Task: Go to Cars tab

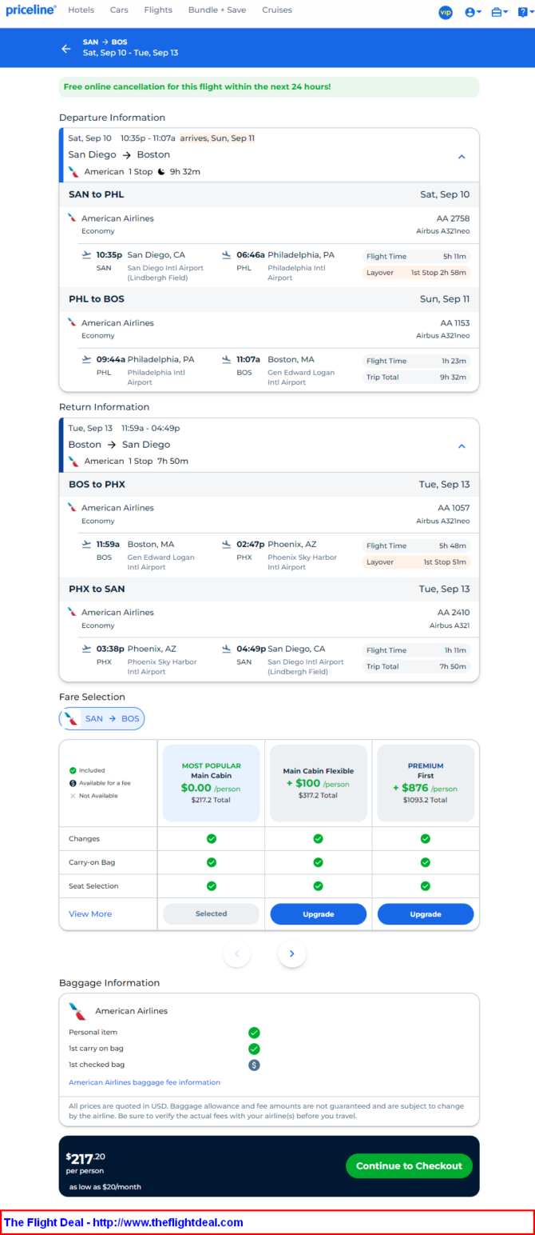Action: (x=119, y=10)
